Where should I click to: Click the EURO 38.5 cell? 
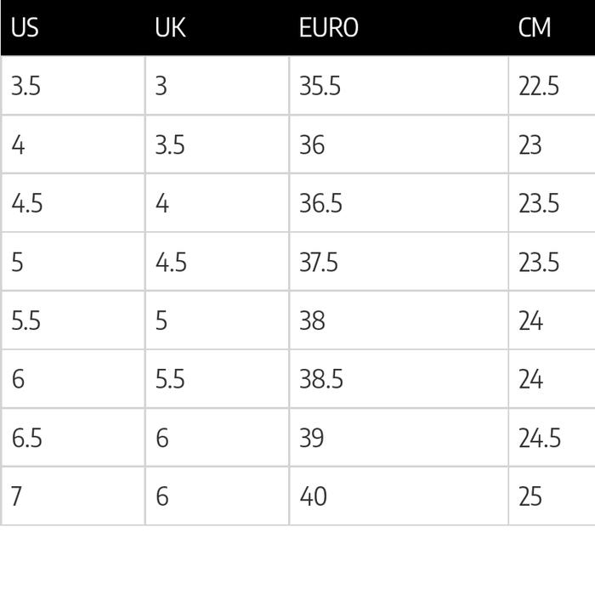(x=321, y=379)
